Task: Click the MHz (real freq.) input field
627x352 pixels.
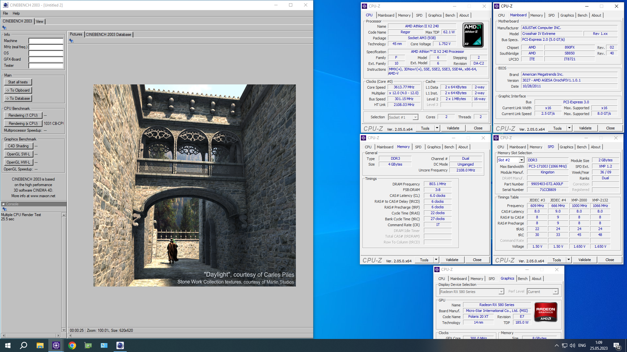Action: click(46, 47)
